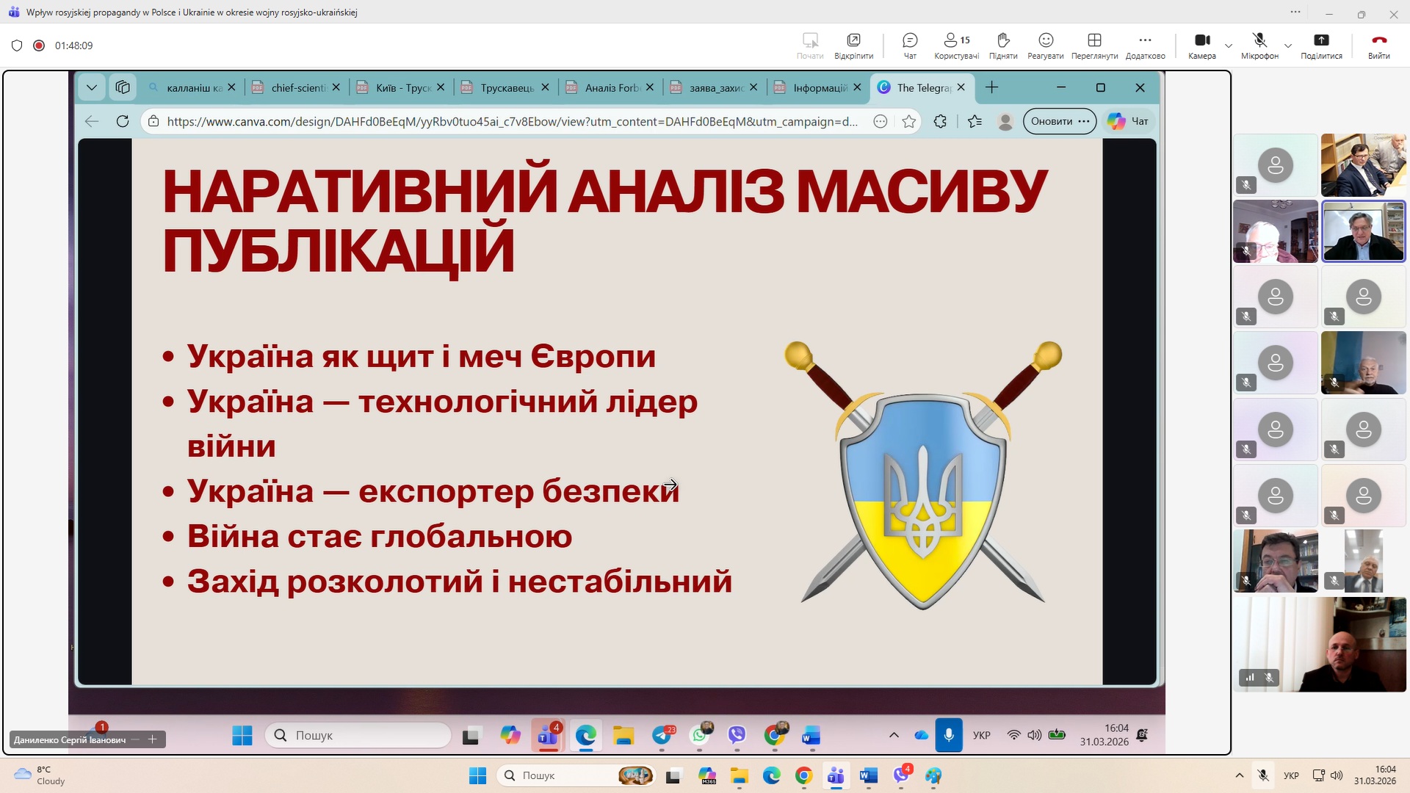Open the Додатково more actions menu

tap(1145, 46)
